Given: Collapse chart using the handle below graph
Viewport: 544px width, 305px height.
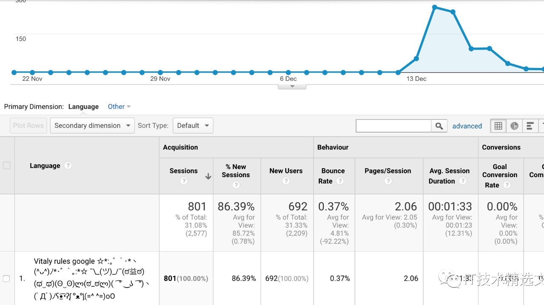Looking at the screenshot, I should click(x=292, y=86).
